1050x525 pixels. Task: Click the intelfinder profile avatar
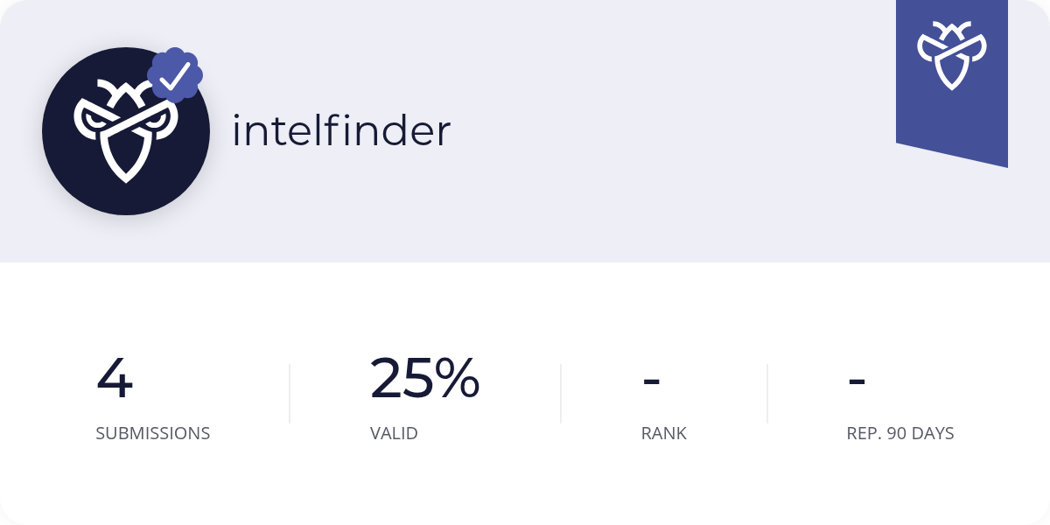pos(126,131)
